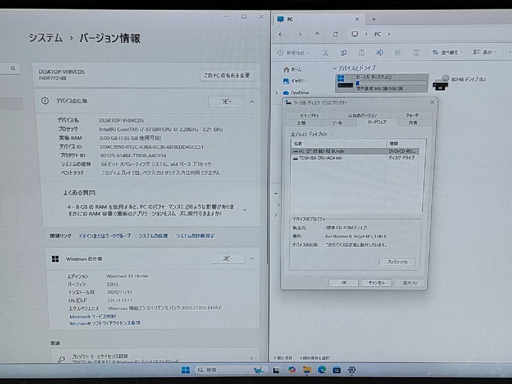The width and height of the screenshot is (512, 384).
Task: Click the このPCの名前を変更 button
Action: (227, 76)
